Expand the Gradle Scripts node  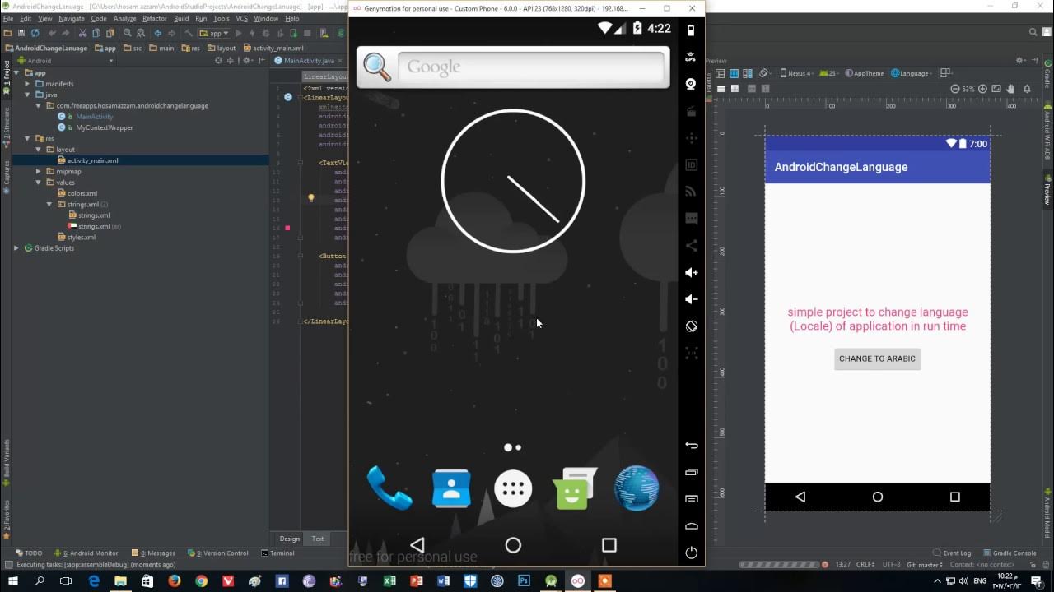(x=16, y=248)
